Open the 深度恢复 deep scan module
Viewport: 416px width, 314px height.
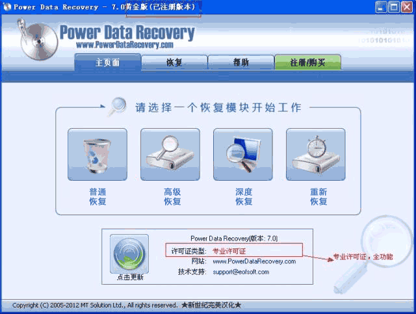pos(242,155)
